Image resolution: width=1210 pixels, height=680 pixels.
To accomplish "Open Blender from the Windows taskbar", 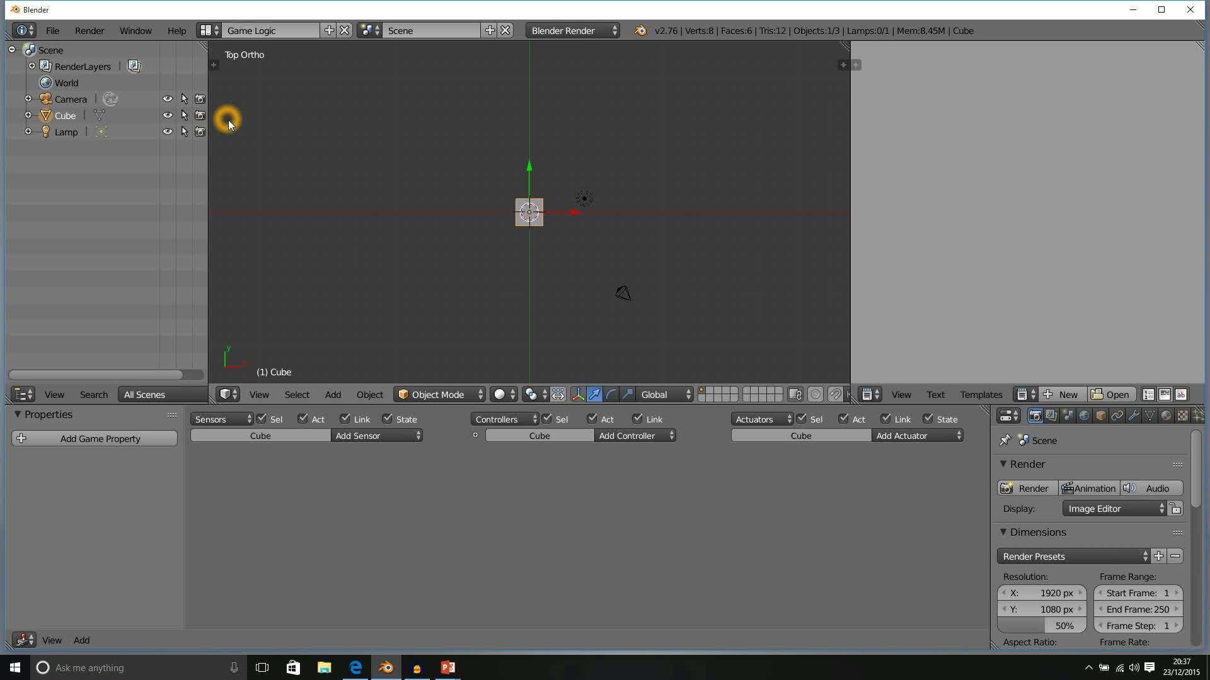I will 386,667.
